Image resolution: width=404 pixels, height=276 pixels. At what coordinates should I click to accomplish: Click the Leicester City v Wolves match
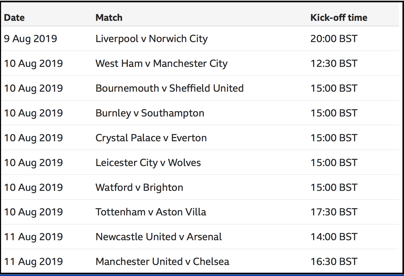[x=148, y=163]
